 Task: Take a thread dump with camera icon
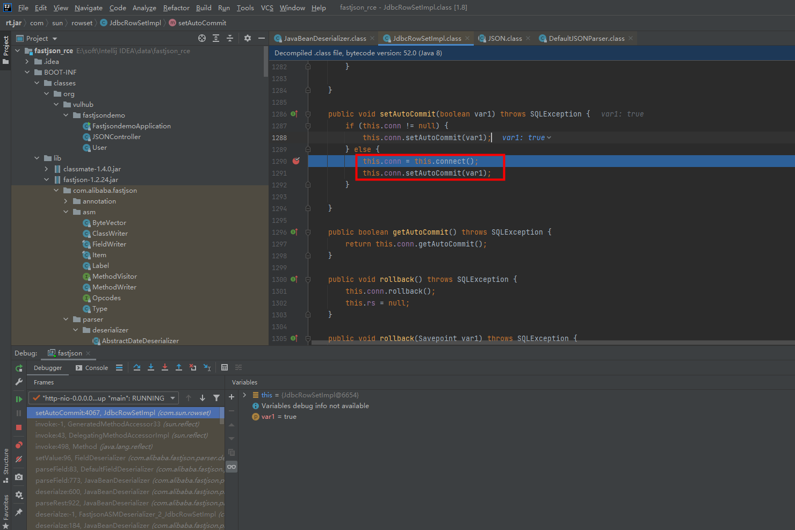point(19,477)
